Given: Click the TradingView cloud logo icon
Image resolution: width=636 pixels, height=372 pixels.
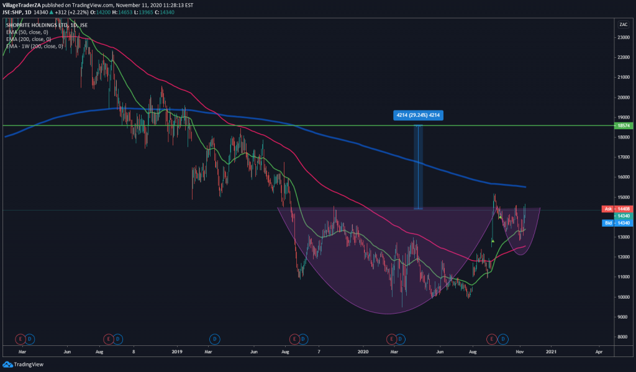Looking at the screenshot, I should pos(8,365).
